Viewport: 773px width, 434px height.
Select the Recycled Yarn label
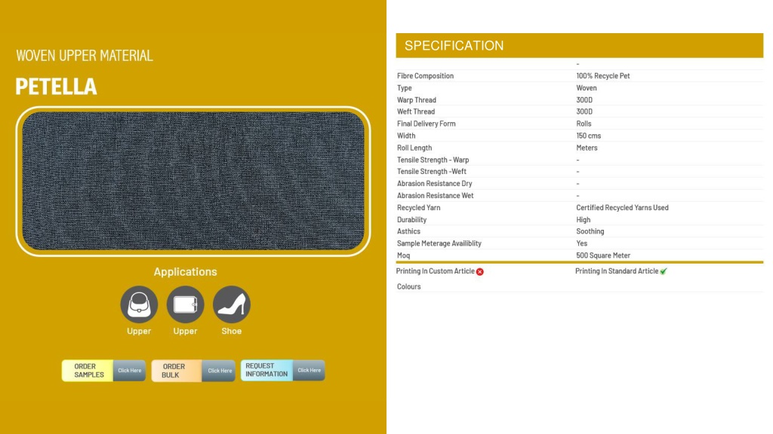click(418, 208)
